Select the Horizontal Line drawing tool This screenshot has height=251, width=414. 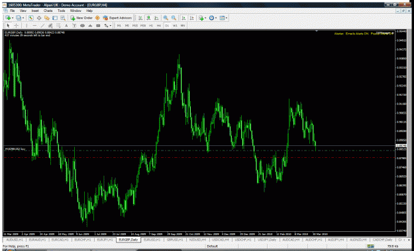[34, 26]
